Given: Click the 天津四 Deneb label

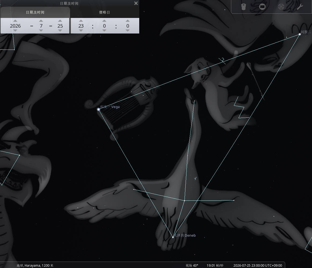Looking at the screenshot, I should (185, 235).
